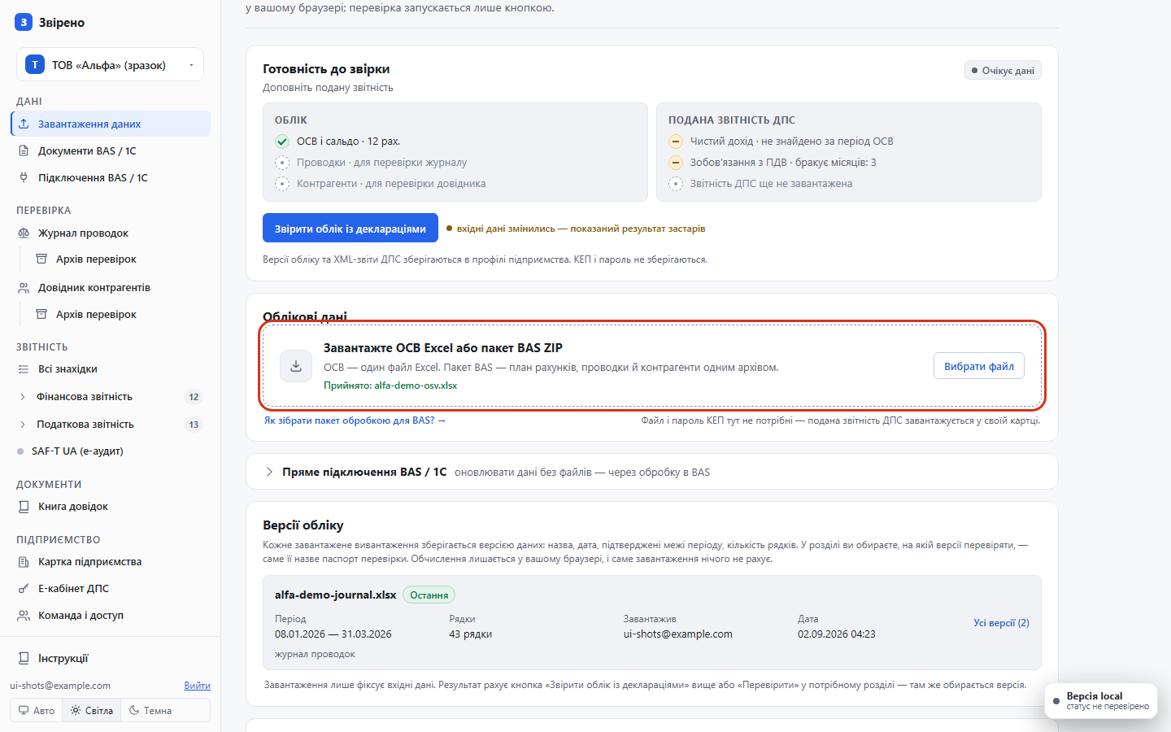Image resolution: width=1171 pixels, height=732 pixels.
Task: Click the card icon for Картка підприємства
Action: (x=24, y=561)
